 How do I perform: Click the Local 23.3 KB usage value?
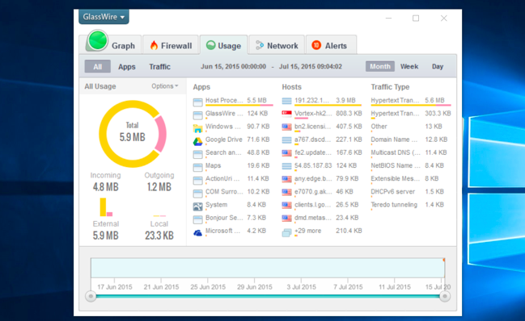[159, 236]
